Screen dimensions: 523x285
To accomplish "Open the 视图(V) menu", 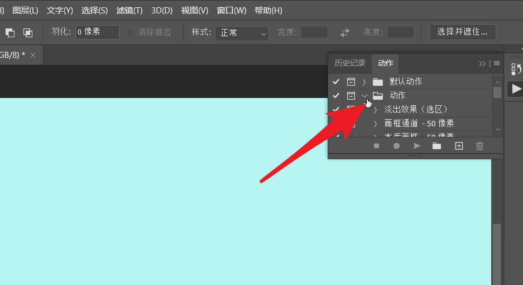I will point(194,11).
